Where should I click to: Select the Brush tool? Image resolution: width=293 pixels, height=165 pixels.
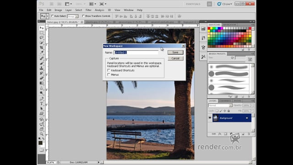click(42, 63)
